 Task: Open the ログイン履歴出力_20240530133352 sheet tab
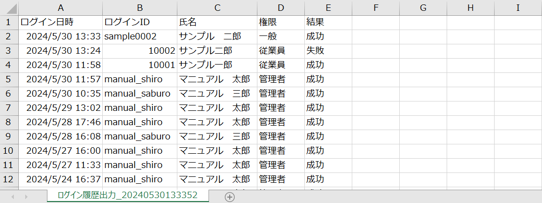click(127, 195)
